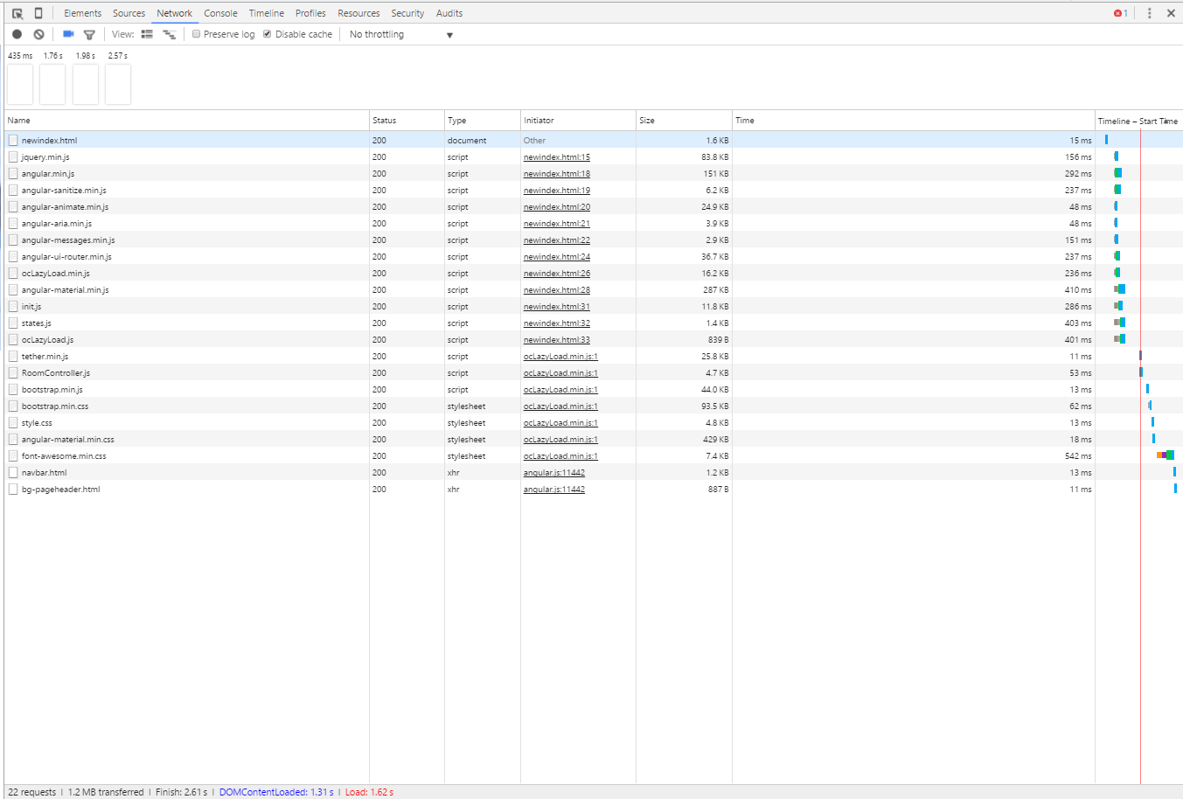Viewport: 1183px width, 799px height.
Task: Follow initiator link newindex.html:28
Action: coord(557,290)
